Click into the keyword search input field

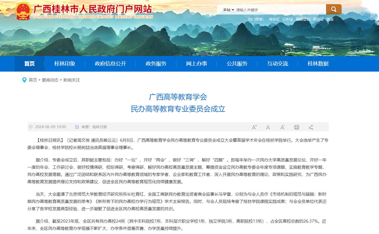279,10
